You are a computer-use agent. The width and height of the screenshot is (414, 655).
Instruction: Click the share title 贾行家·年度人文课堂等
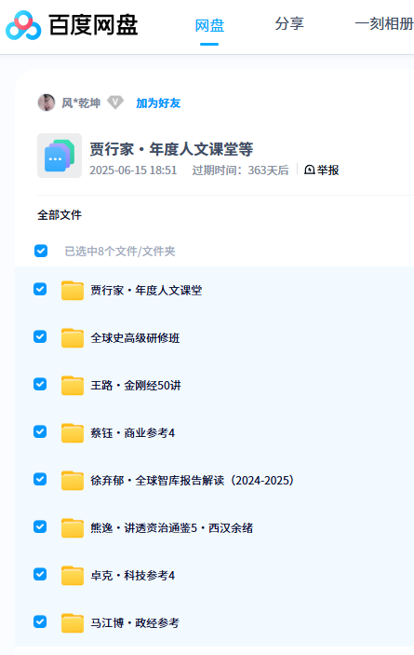(x=171, y=149)
